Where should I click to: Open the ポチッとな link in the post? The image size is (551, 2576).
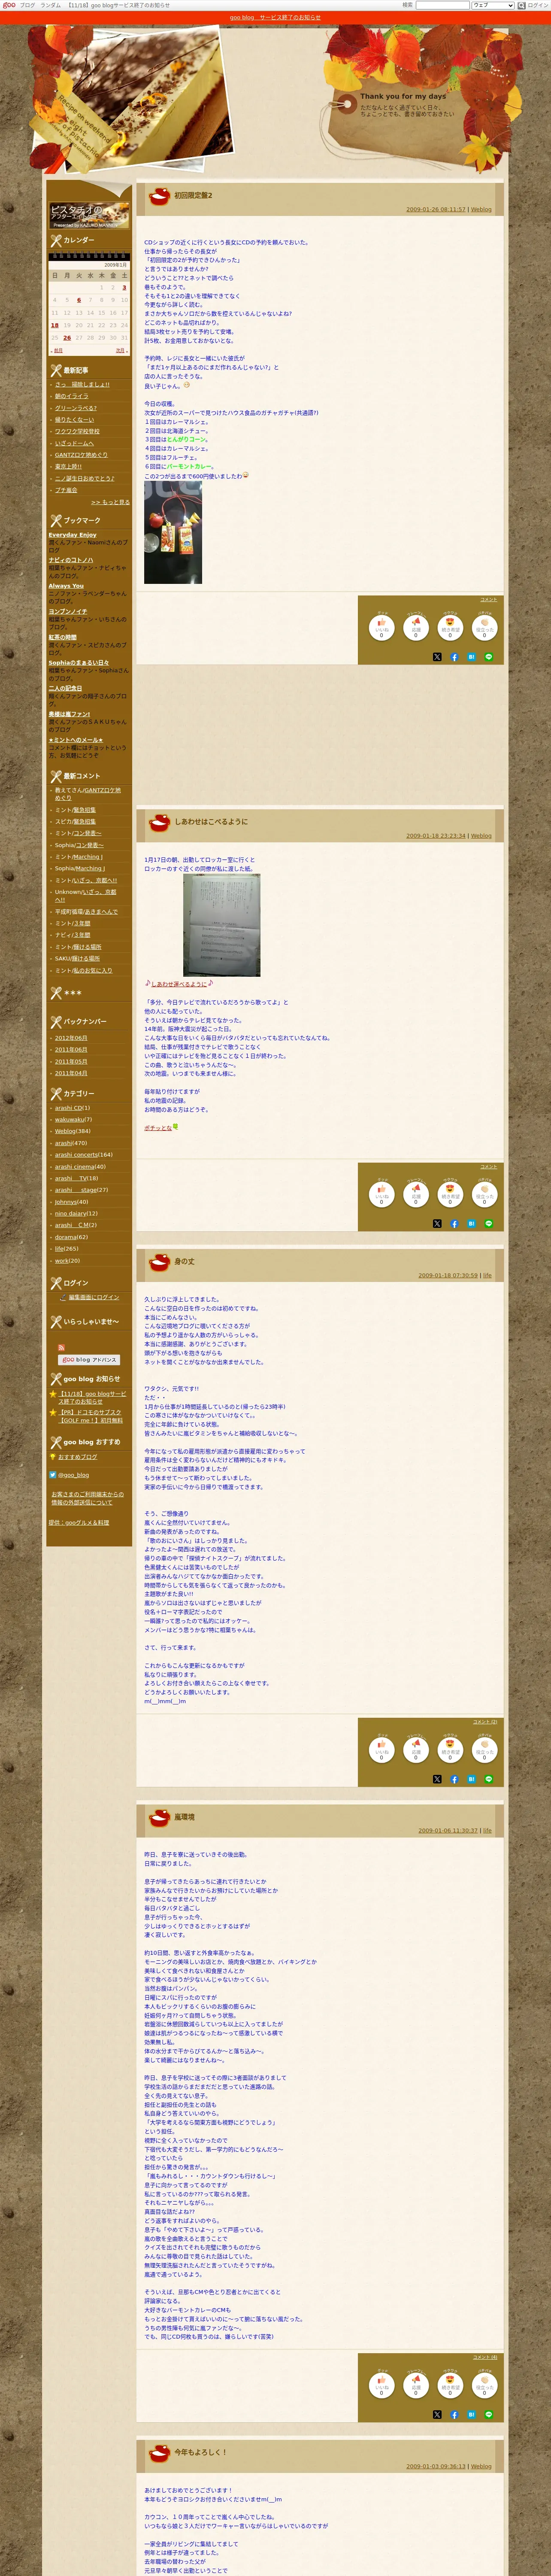point(158,1128)
